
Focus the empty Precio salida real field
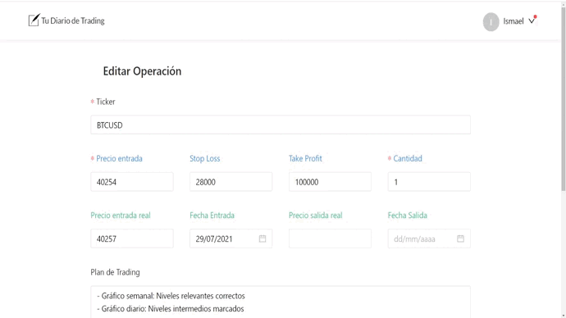330,238
